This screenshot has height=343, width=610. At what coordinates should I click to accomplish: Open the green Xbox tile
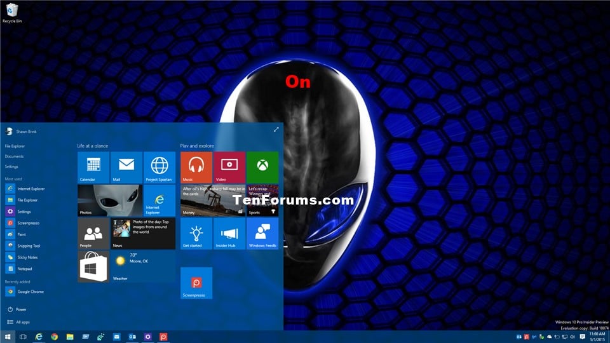262,167
